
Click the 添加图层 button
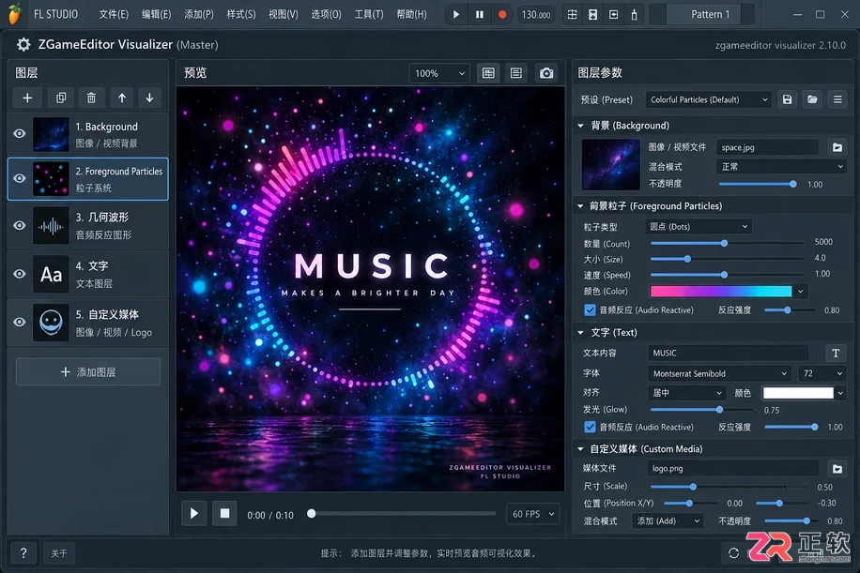[x=87, y=372]
